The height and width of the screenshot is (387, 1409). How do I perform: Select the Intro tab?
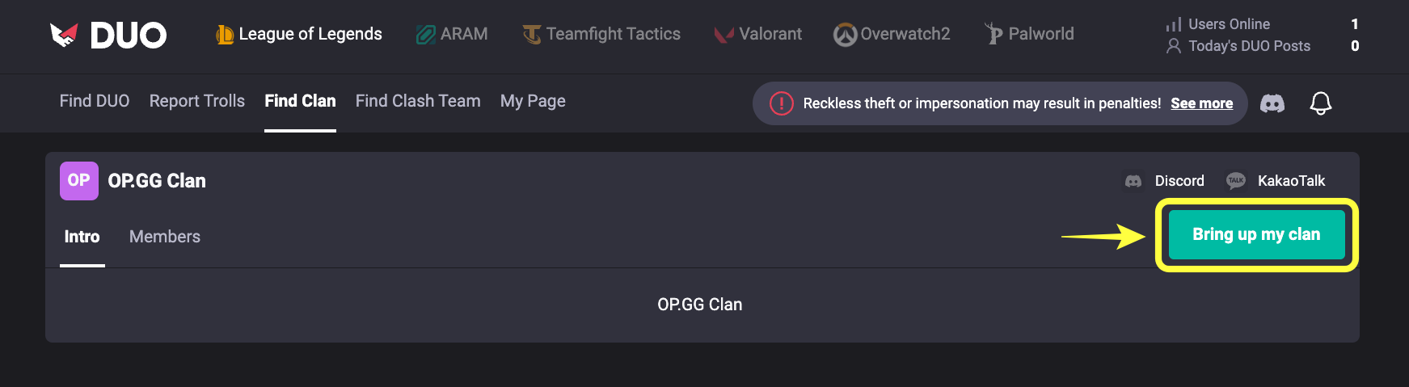pyautogui.click(x=82, y=237)
